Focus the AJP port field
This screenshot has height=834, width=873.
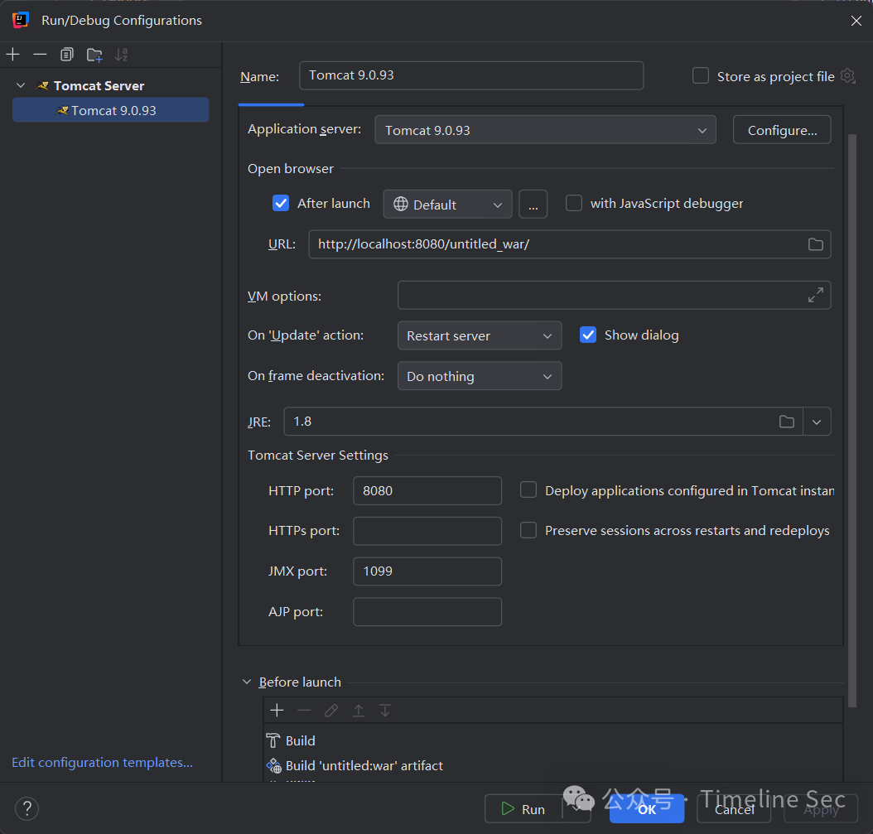click(x=427, y=612)
